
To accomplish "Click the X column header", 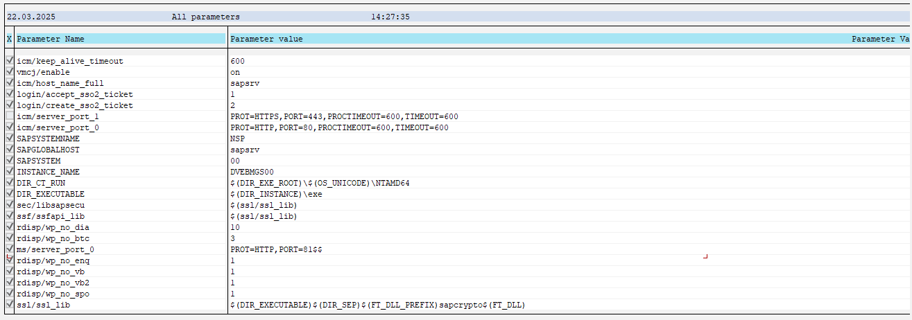I will coord(10,39).
